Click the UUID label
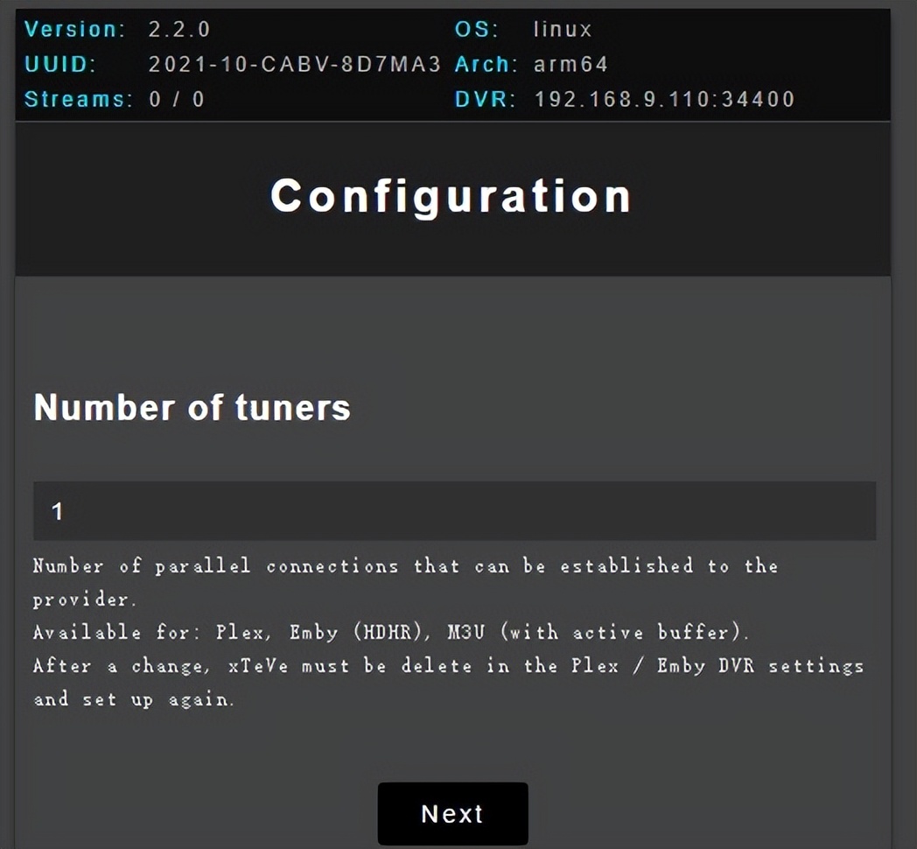This screenshot has height=849, width=917. [59, 65]
